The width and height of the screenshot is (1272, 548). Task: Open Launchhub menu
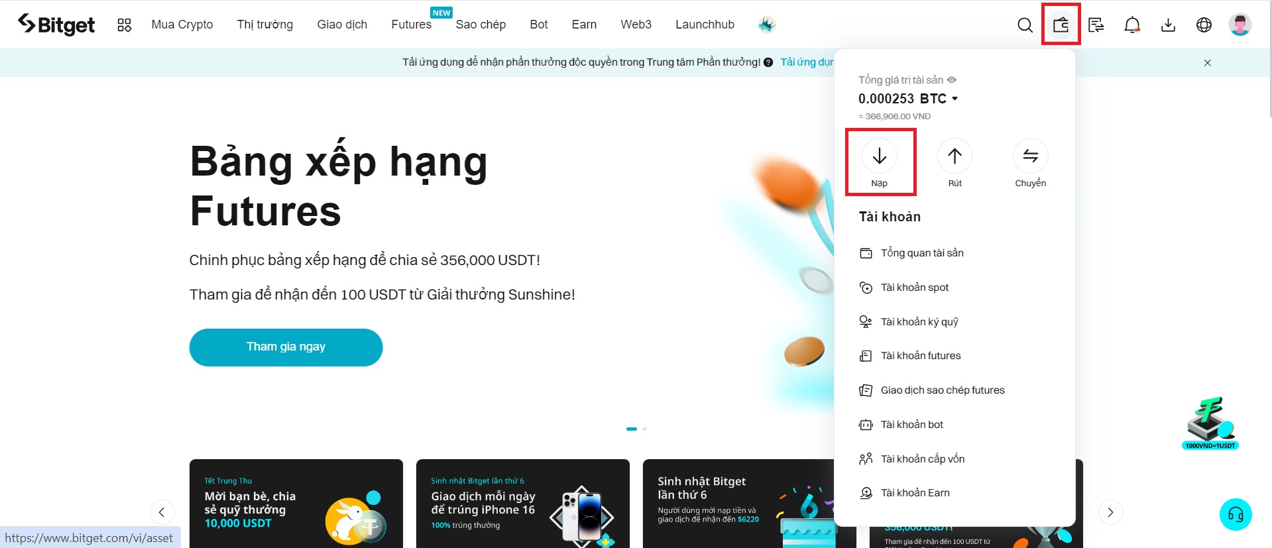click(x=705, y=25)
